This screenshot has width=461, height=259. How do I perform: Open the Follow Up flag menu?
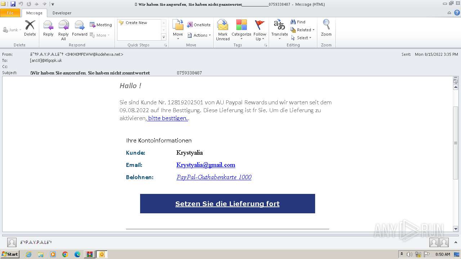[x=260, y=29]
